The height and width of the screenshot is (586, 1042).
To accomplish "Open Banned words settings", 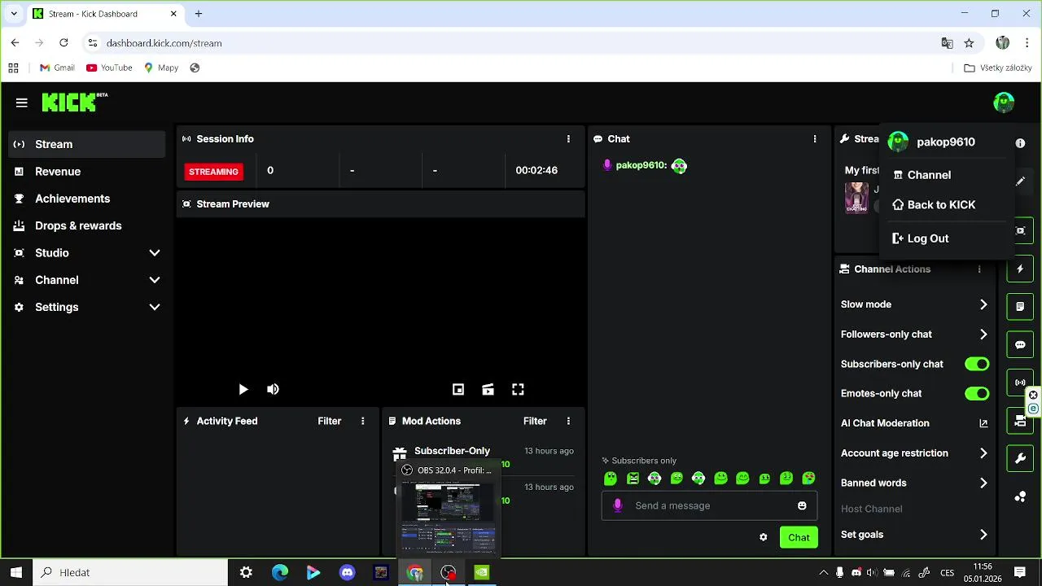I will pyautogui.click(x=915, y=483).
